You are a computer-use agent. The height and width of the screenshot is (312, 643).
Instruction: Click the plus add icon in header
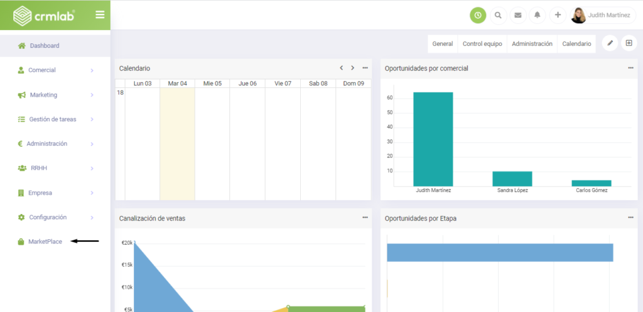558,15
